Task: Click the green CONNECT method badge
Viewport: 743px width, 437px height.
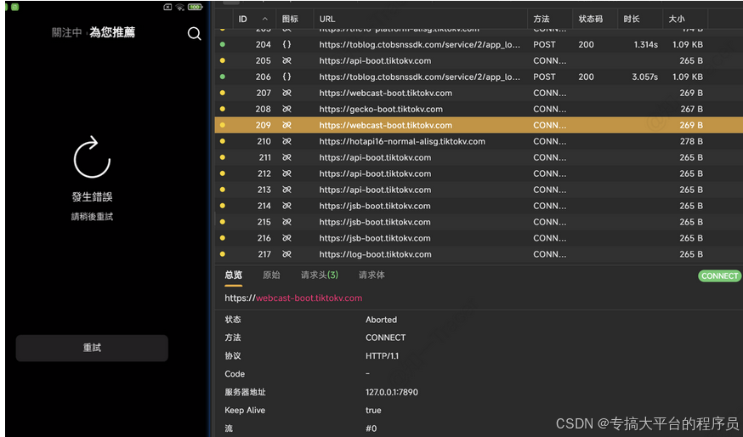Action: (719, 275)
